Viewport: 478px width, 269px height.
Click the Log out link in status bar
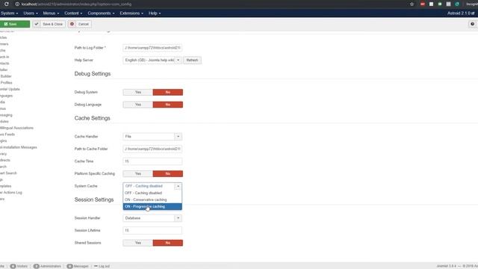point(102,266)
